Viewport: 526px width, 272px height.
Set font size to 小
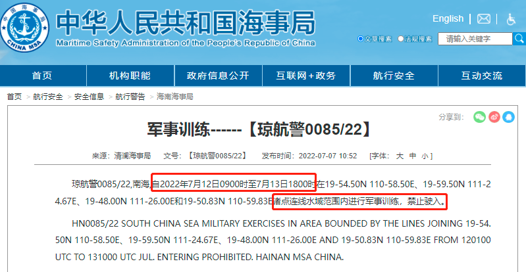425,156
